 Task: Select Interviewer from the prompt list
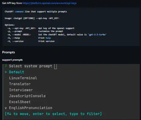coord(21,90)
